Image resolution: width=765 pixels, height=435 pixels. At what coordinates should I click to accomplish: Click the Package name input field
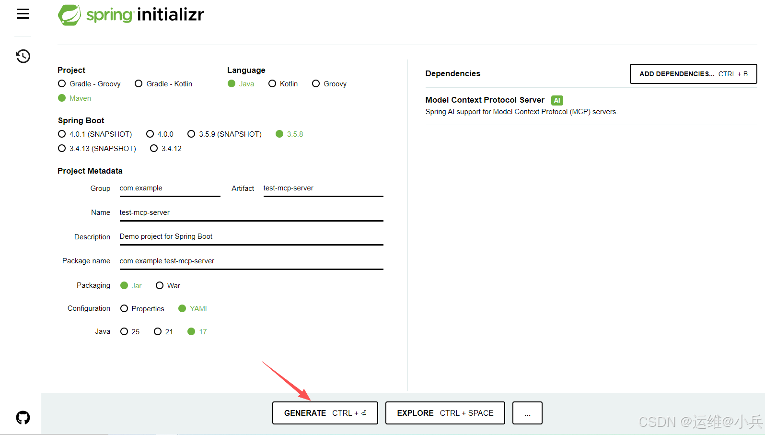coord(252,261)
